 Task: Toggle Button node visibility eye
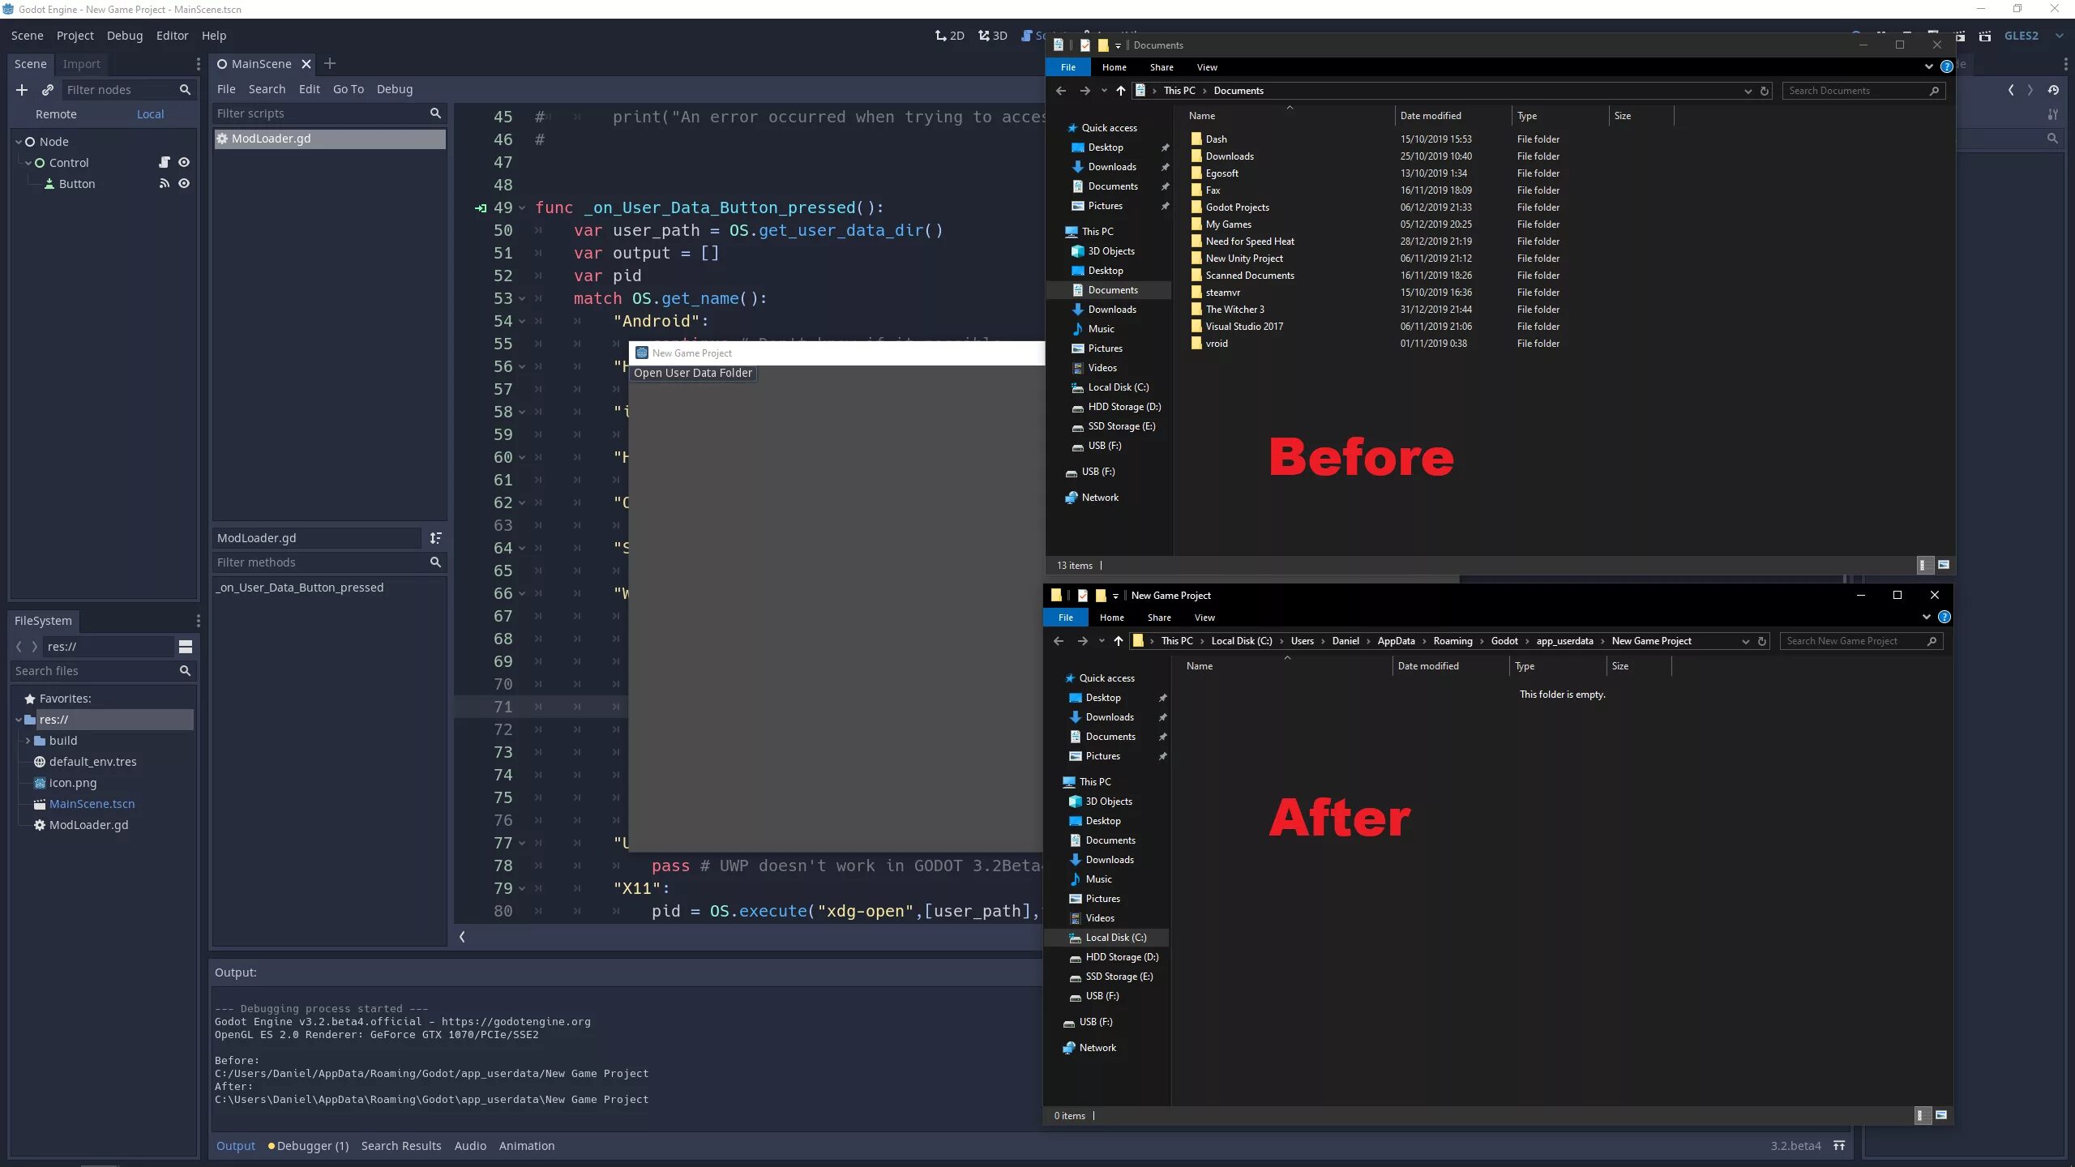[184, 183]
